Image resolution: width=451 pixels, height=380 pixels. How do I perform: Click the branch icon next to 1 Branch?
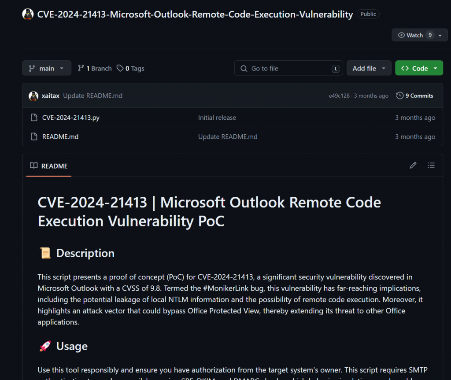click(x=81, y=68)
